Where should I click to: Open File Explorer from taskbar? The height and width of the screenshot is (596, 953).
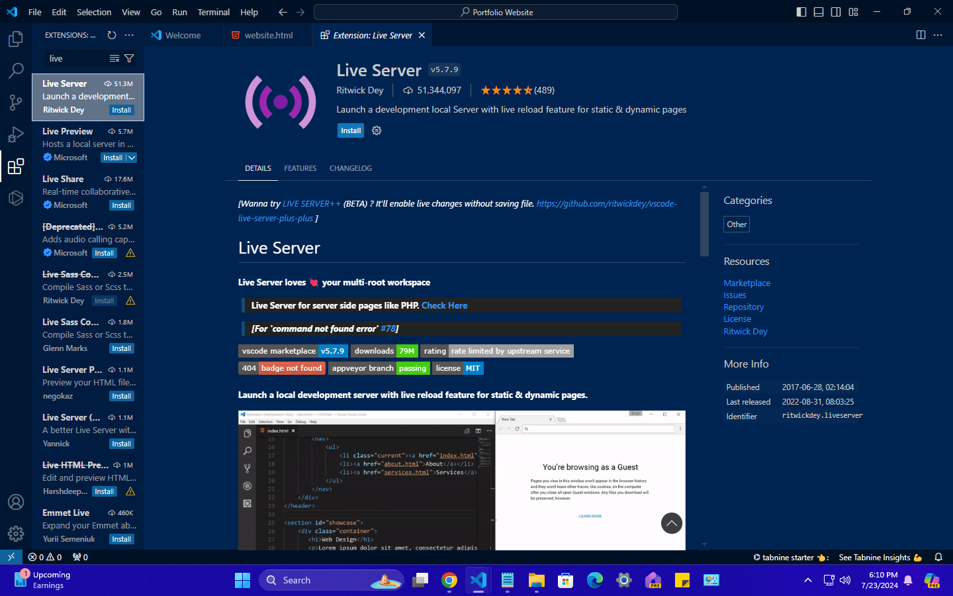click(536, 580)
